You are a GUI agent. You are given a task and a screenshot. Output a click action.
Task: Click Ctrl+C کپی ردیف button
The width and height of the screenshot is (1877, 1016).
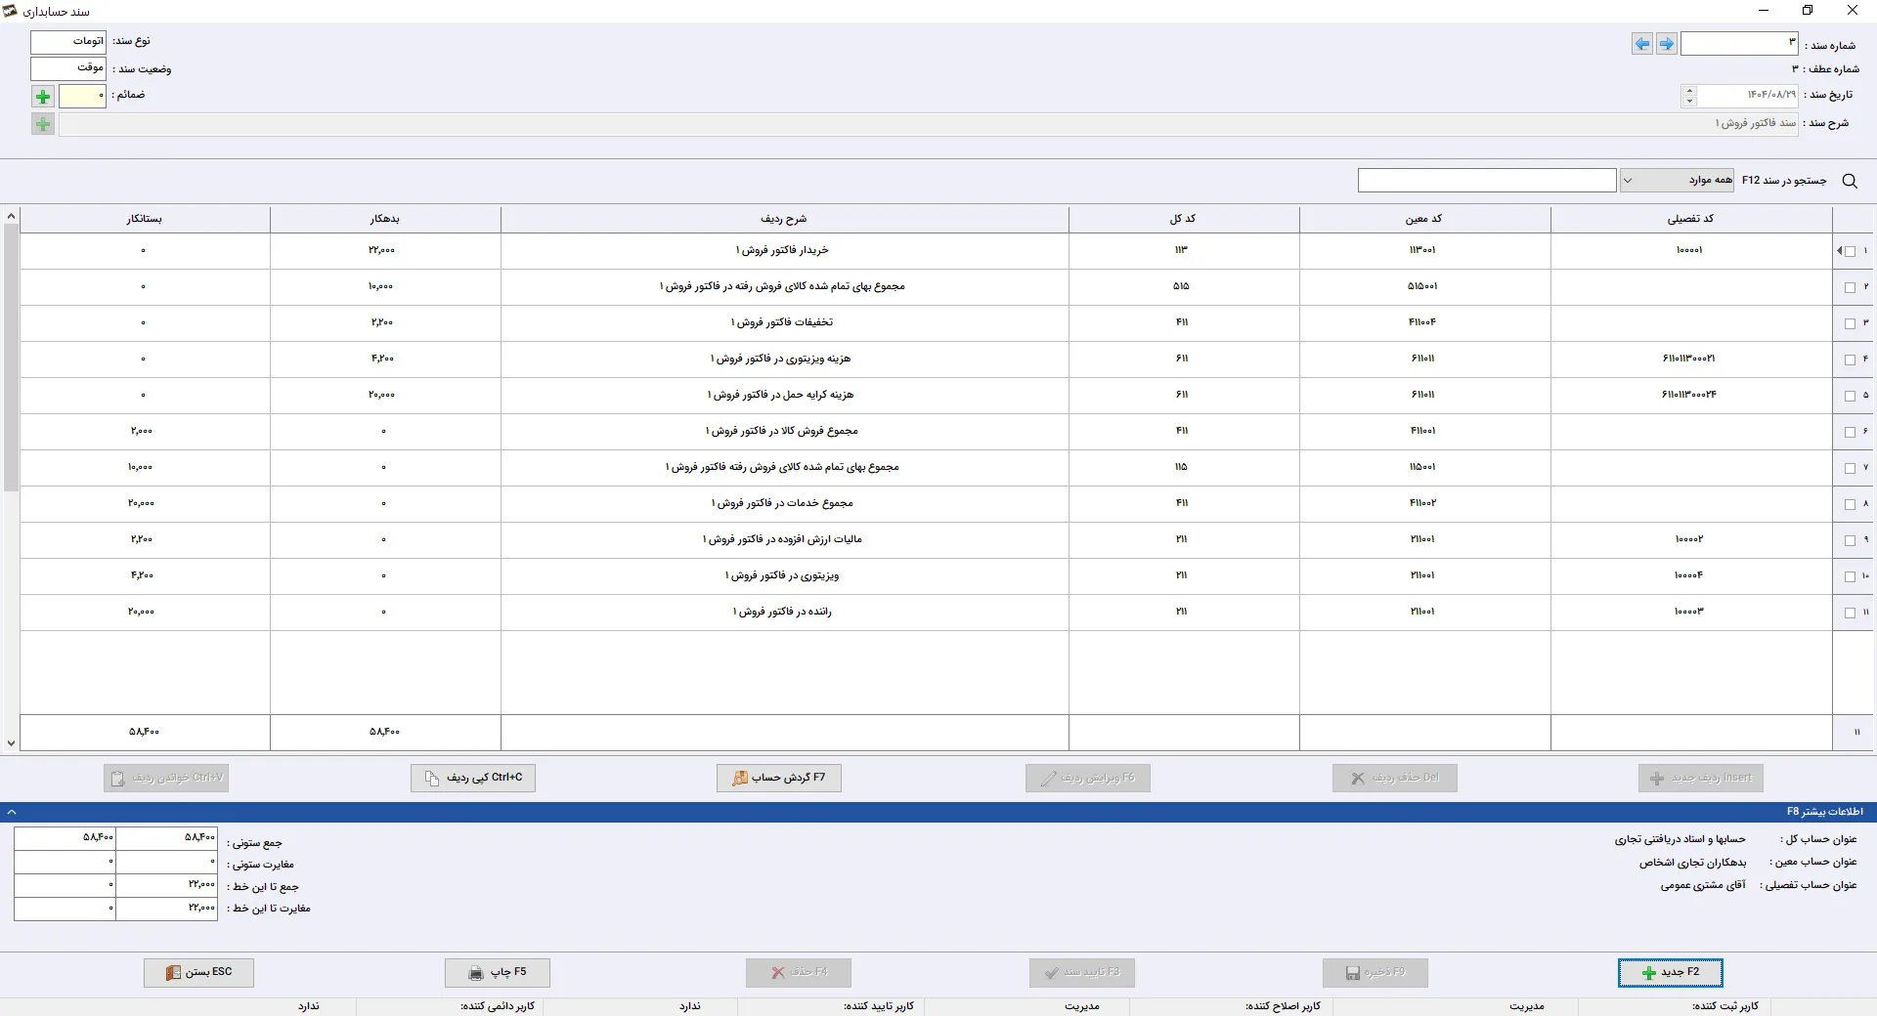pos(473,778)
